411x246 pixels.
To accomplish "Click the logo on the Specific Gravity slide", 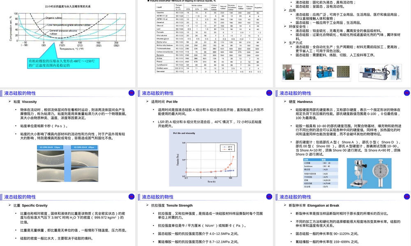I will click(x=132, y=196).
